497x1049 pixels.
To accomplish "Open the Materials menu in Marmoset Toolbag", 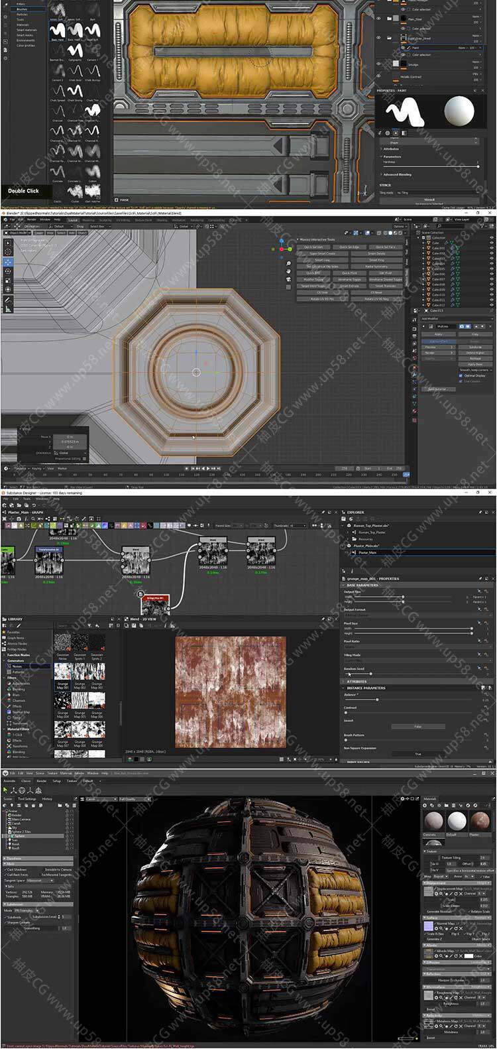I will (x=66, y=773).
